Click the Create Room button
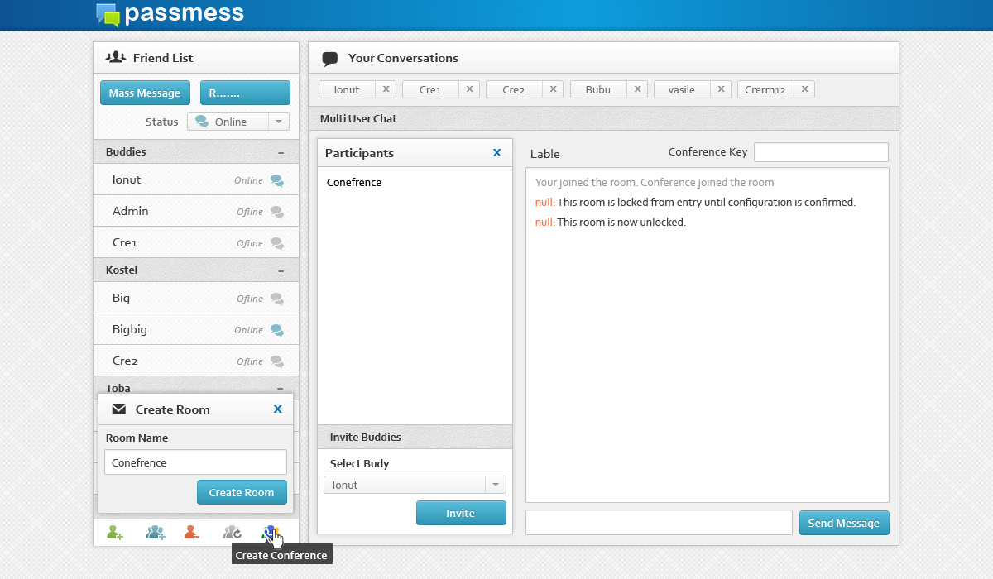Viewport: 993px width, 579px height. pyautogui.click(x=242, y=492)
